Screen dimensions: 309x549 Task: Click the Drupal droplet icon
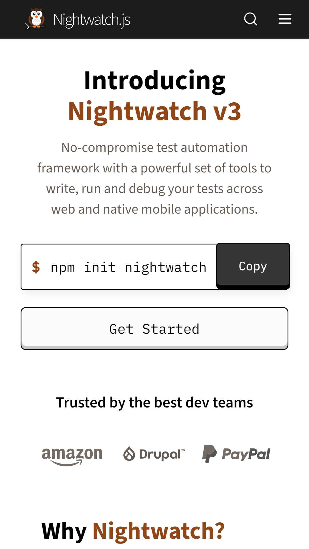pyautogui.click(x=129, y=453)
